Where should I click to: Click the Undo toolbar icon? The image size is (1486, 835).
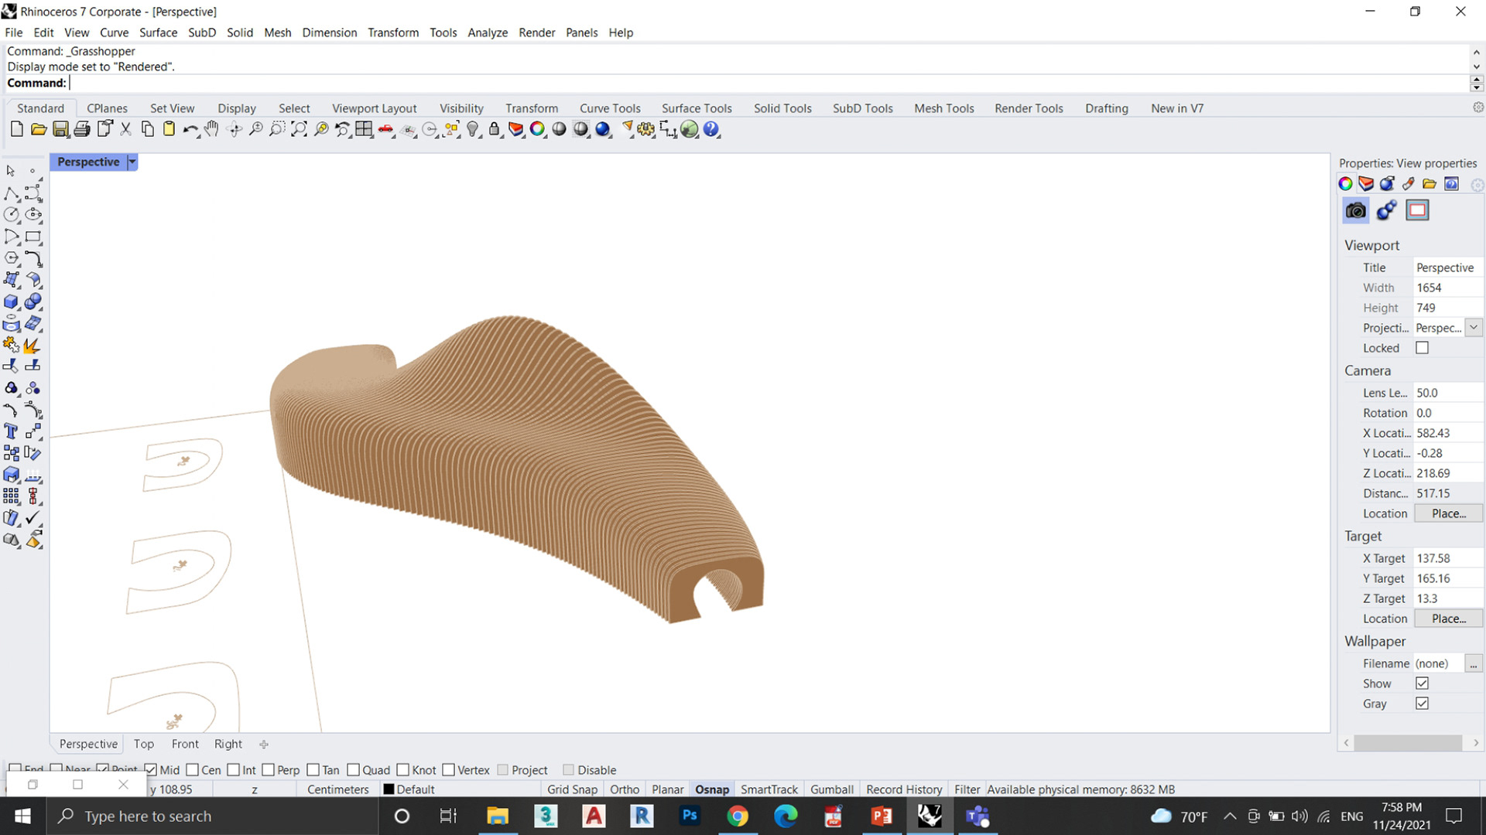click(x=190, y=129)
